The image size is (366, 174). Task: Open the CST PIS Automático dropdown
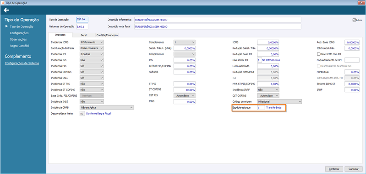185,95
